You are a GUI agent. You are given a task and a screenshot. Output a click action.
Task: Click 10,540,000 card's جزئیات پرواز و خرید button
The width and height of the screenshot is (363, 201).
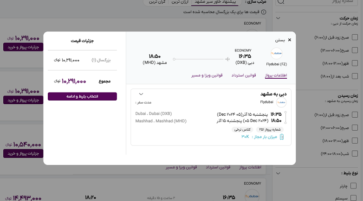click(23, 154)
